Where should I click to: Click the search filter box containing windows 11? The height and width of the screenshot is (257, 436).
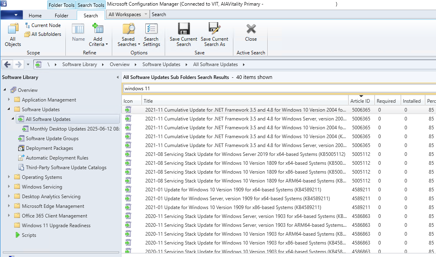279,89
